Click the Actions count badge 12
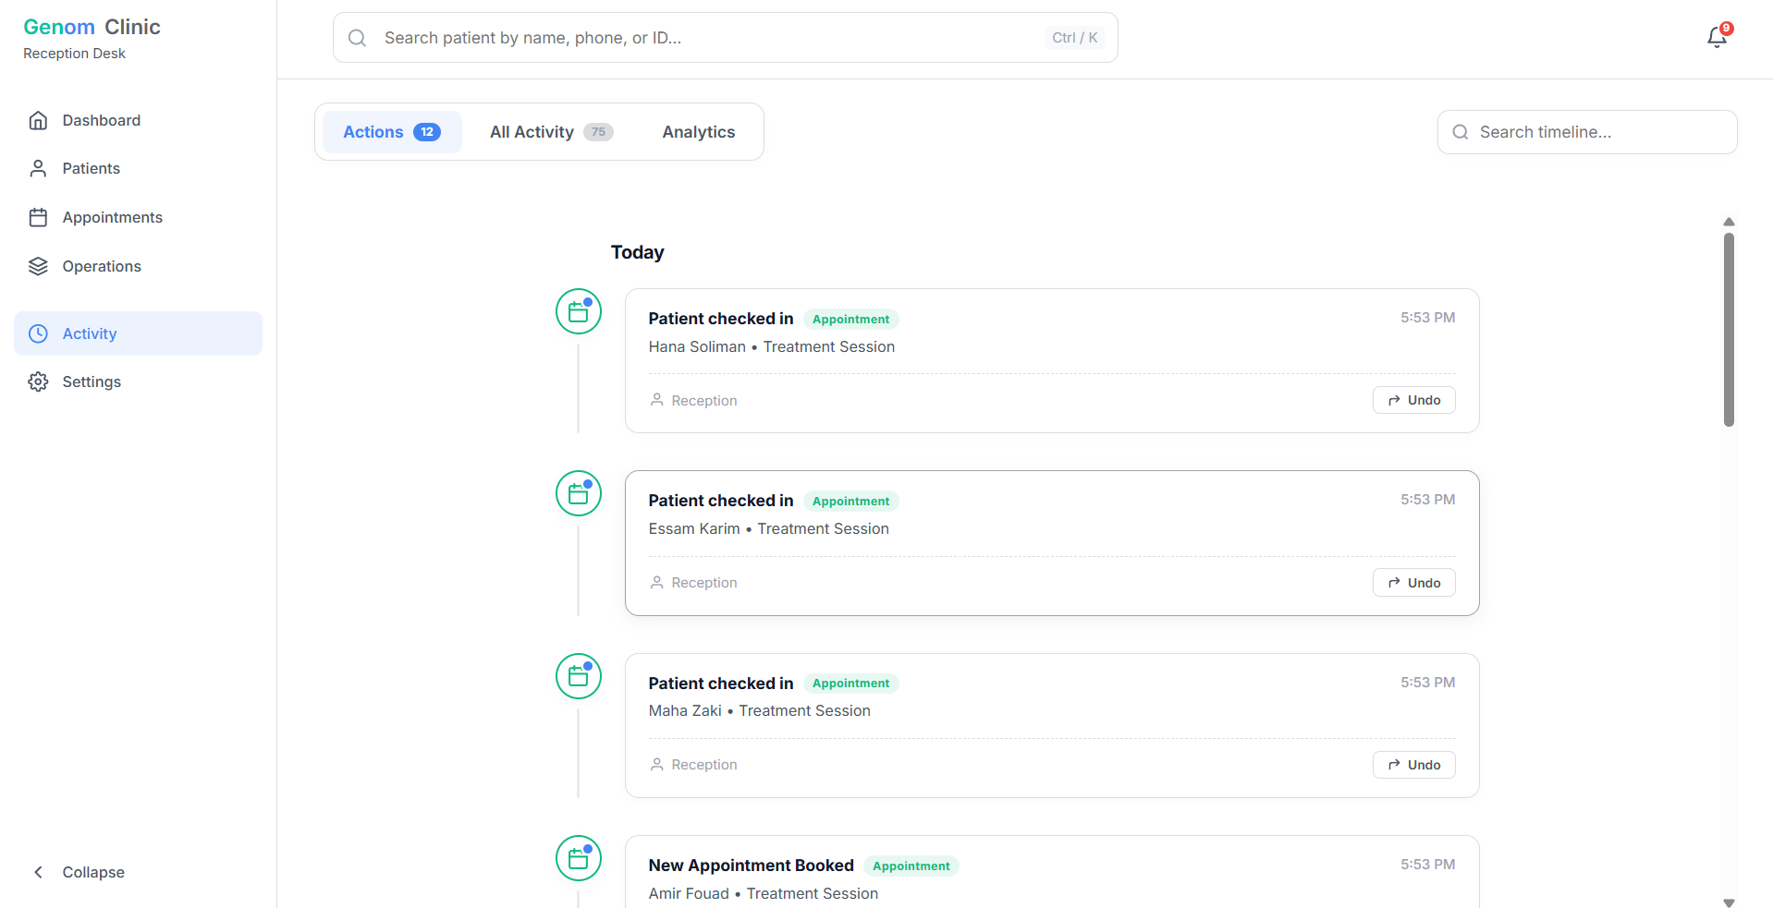The width and height of the screenshot is (1773, 908). (x=427, y=132)
